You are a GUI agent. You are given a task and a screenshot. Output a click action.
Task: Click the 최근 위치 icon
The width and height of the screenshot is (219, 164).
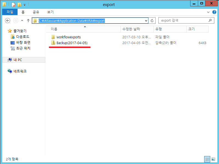pyautogui.click(x=13, y=48)
